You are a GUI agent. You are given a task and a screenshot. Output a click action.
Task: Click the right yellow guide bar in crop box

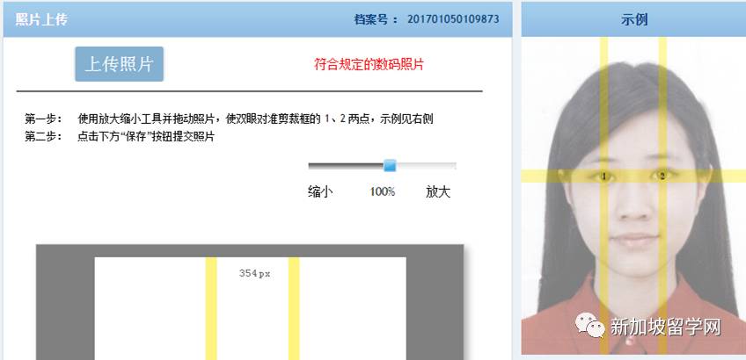point(294,307)
